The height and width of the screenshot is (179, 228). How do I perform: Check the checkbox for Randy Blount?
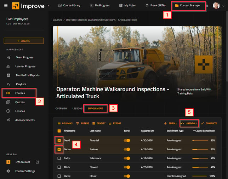[59, 176]
